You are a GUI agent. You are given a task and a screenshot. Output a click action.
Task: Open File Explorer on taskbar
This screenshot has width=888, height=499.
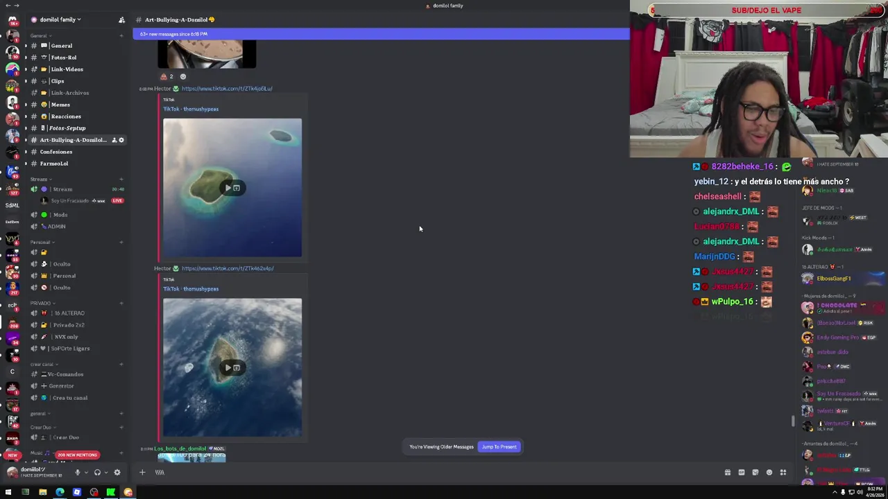click(x=42, y=492)
